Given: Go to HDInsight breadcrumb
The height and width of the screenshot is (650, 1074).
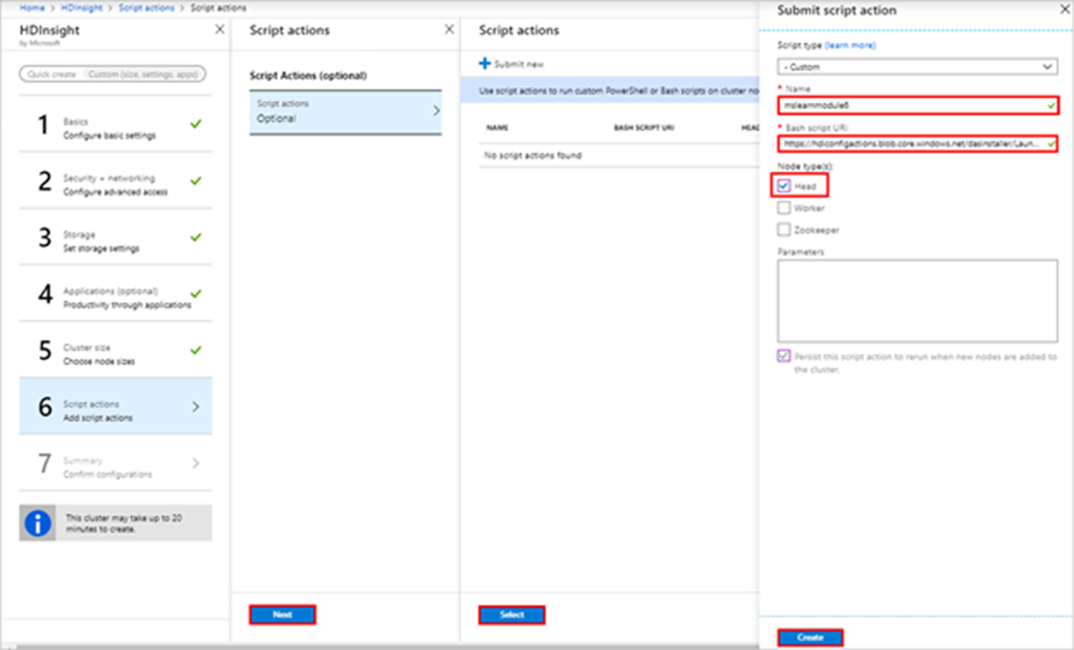Looking at the screenshot, I should click(x=83, y=8).
